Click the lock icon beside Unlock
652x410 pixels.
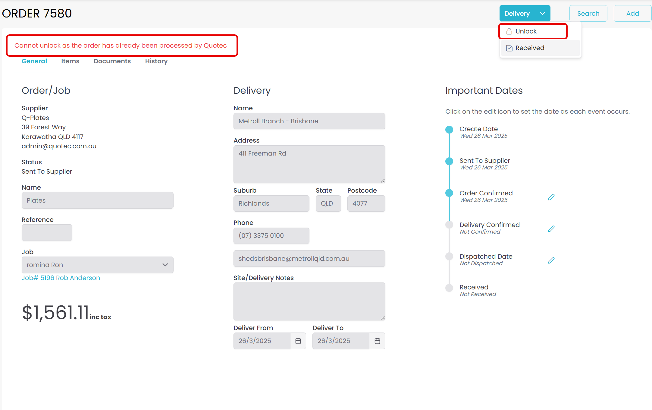[509, 31]
